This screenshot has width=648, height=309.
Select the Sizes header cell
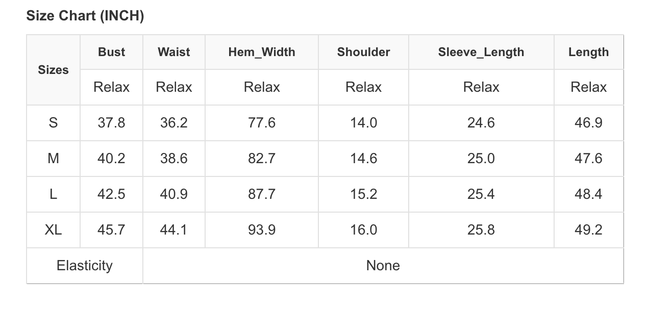(53, 70)
